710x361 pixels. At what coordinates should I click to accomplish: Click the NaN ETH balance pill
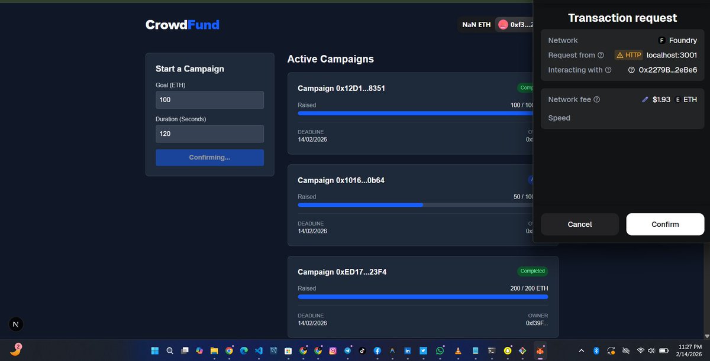coord(476,25)
